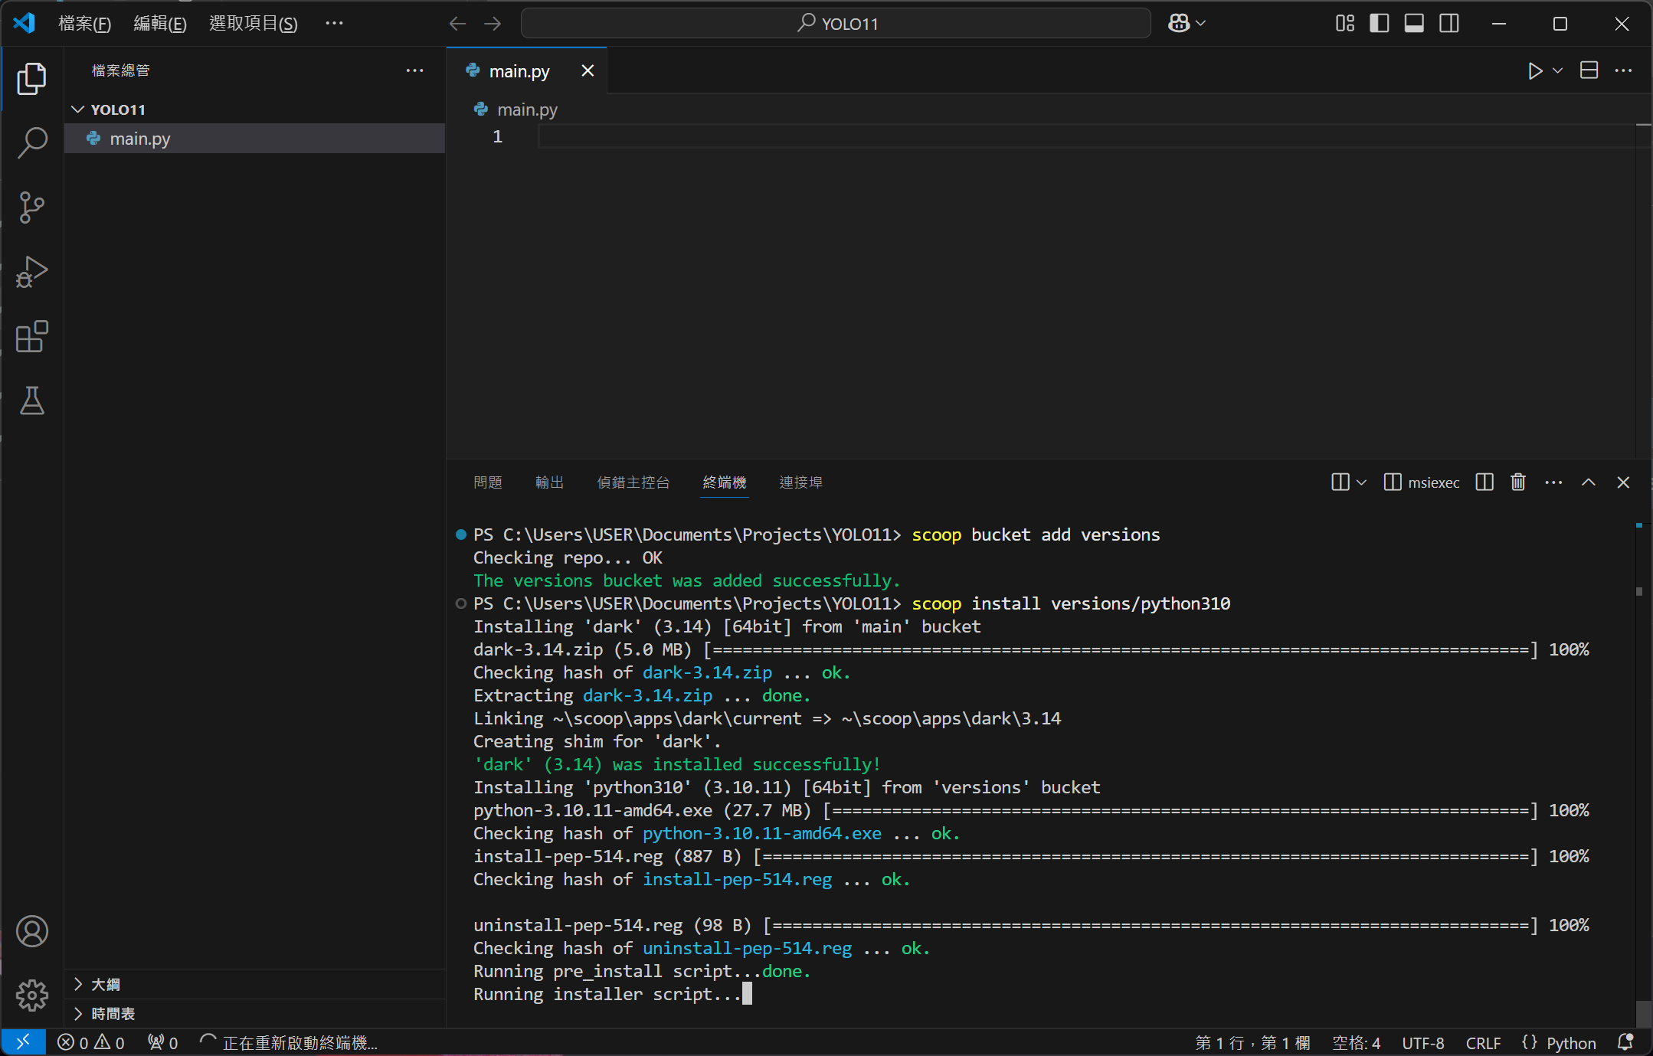Click the Manage gear icon

(x=31, y=995)
